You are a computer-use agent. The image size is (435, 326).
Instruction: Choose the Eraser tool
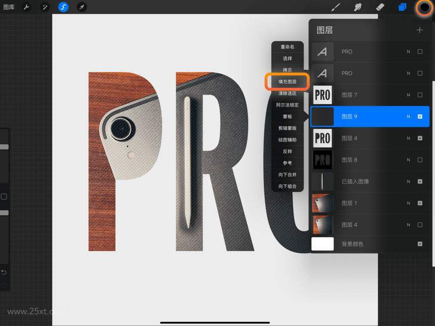click(x=380, y=7)
